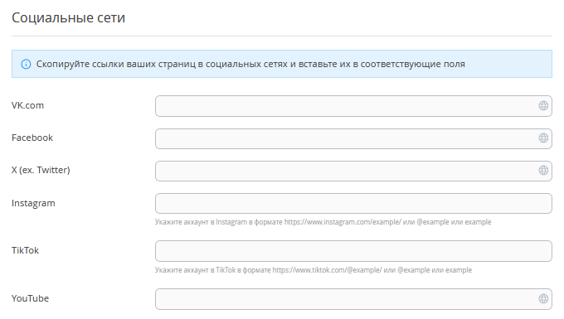Click the X (ex. Twitter) label
Viewport: 564px width, 319px height.
tap(41, 171)
